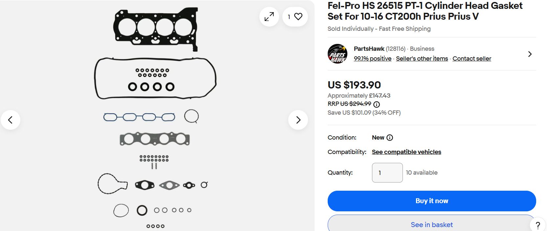
Task: Click the PartsHawk seller logo
Action: (338, 54)
